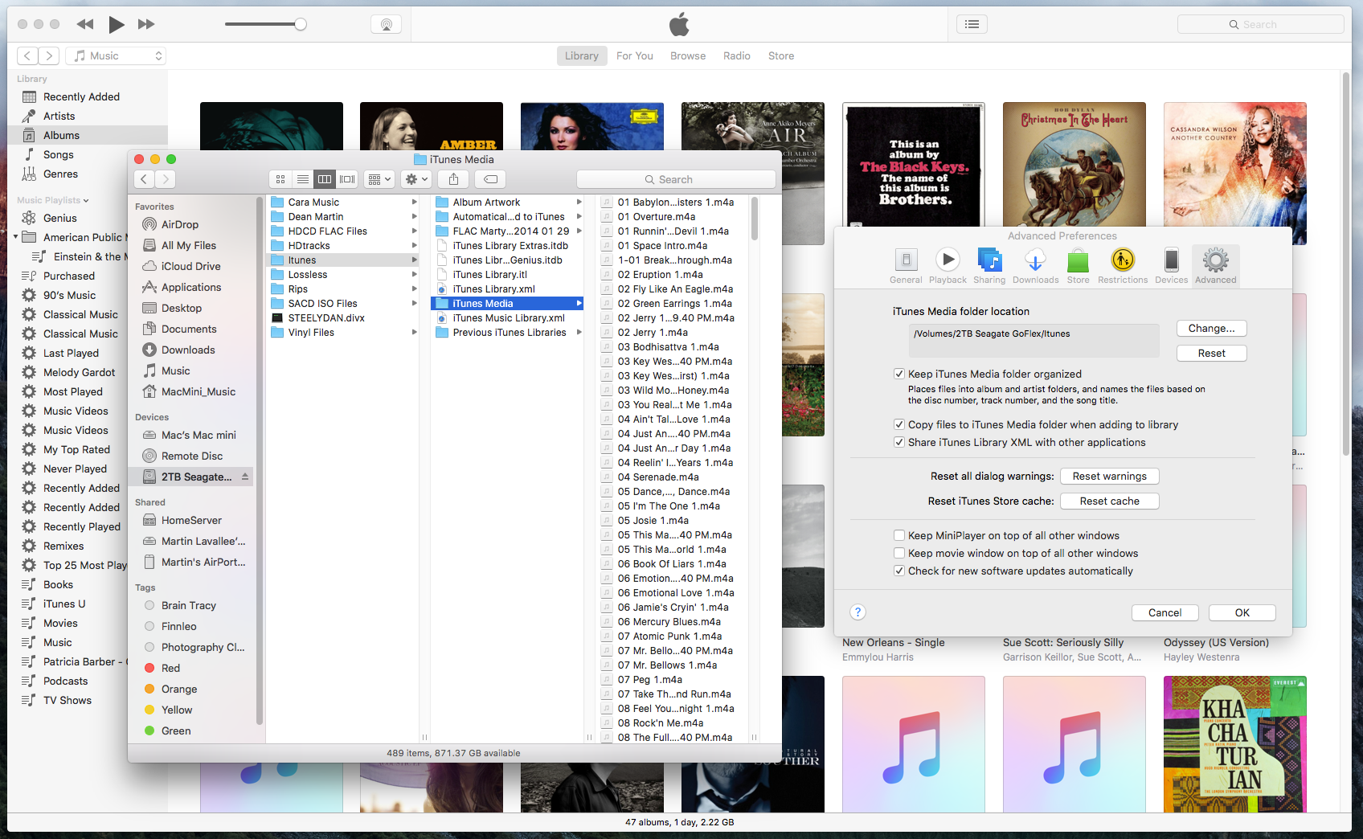Open iCloud Drive in Finder sidebar
The height and width of the screenshot is (839, 1363).
tap(190, 266)
